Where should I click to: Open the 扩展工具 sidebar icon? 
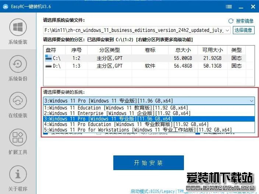[x=18, y=137]
